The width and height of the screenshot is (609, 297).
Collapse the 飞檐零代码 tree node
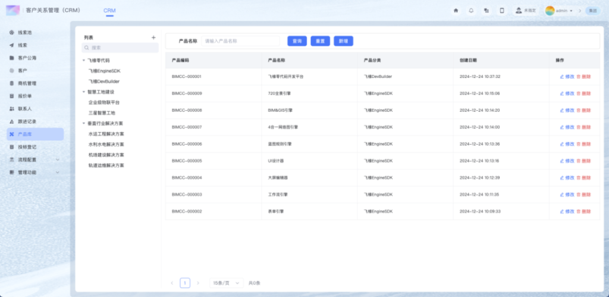point(84,60)
